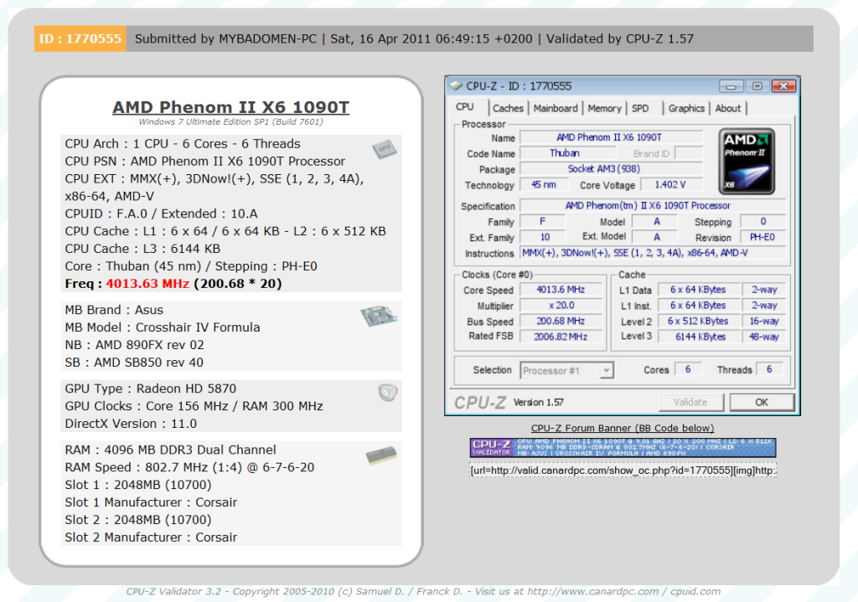
Task: Click the Multiplier value x 20.0
Action: (x=561, y=305)
